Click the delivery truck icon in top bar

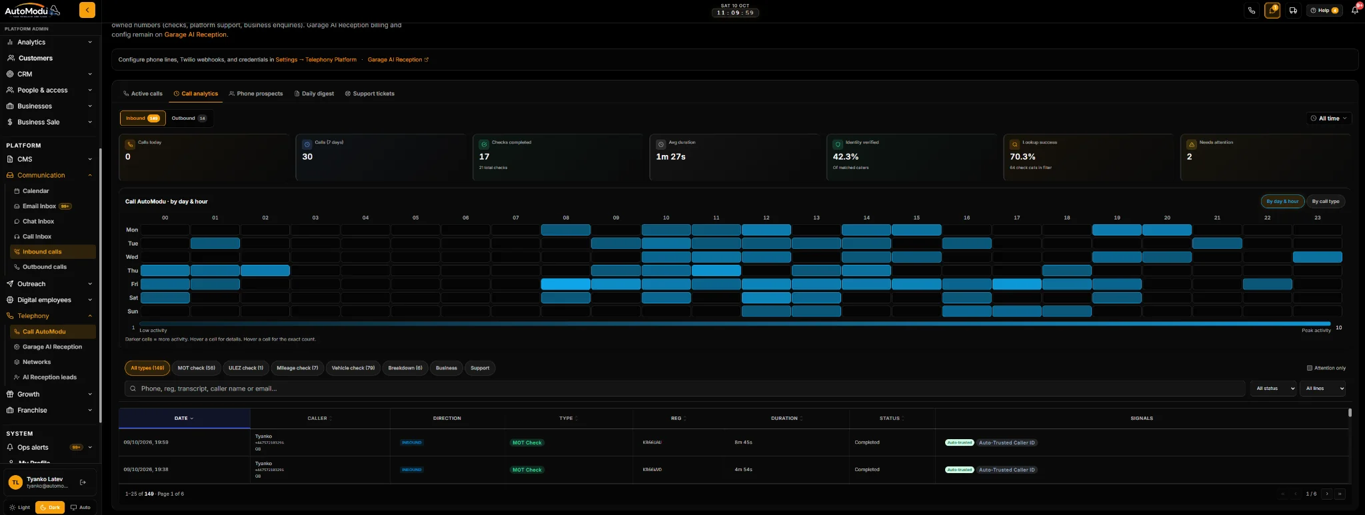click(1293, 10)
